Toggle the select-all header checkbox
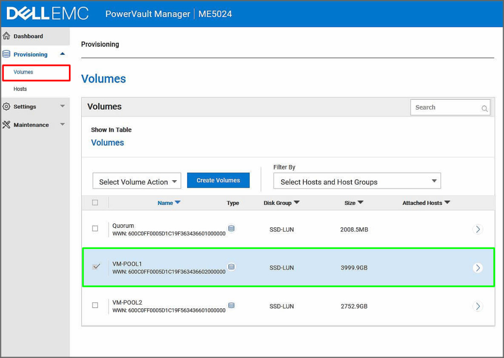The width and height of the screenshot is (504, 358). [x=95, y=202]
